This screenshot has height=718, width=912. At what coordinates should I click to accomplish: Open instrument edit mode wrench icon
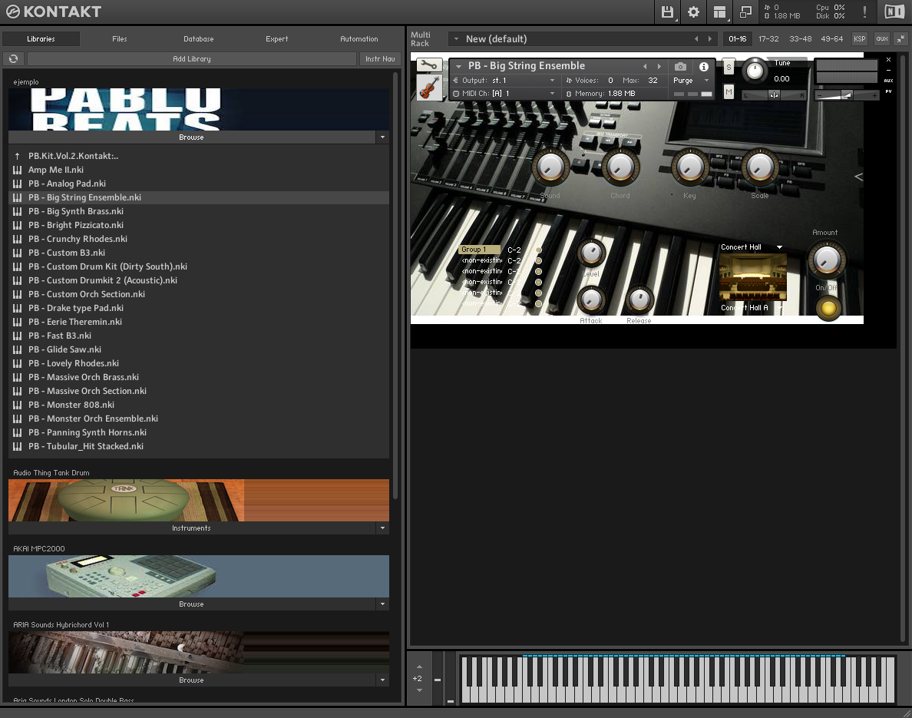(429, 65)
